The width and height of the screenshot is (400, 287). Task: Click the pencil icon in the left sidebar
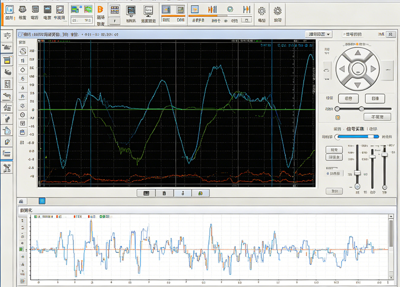(x=7, y=142)
